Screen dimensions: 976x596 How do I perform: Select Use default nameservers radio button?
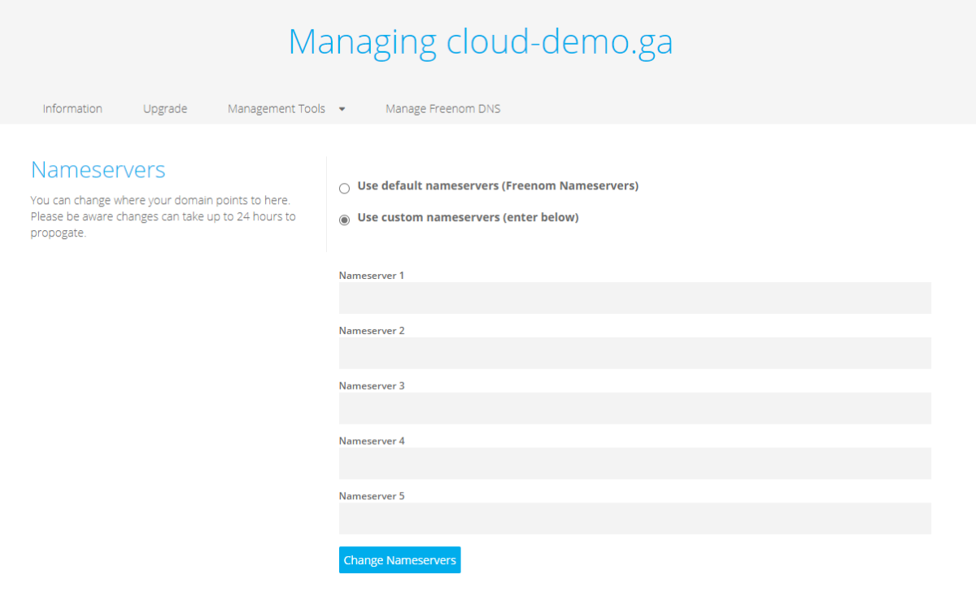pyautogui.click(x=344, y=189)
